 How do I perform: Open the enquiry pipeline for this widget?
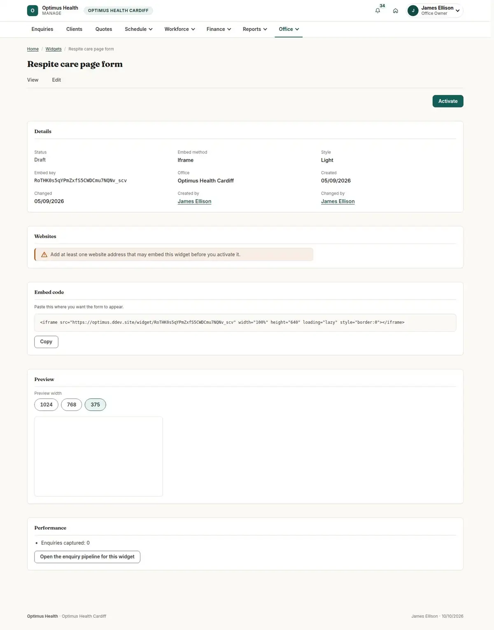pyautogui.click(x=87, y=557)
